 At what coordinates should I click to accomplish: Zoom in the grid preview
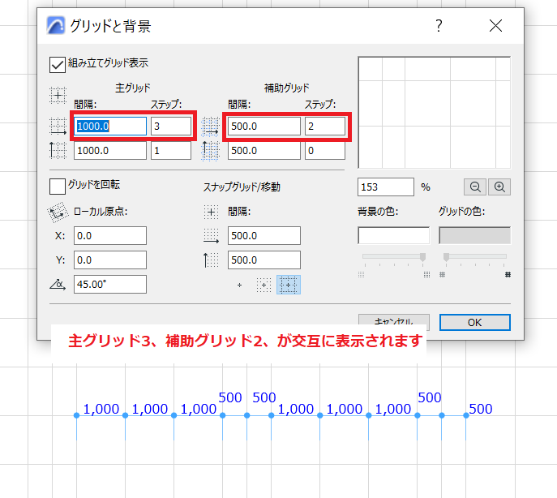pos(499,187)
